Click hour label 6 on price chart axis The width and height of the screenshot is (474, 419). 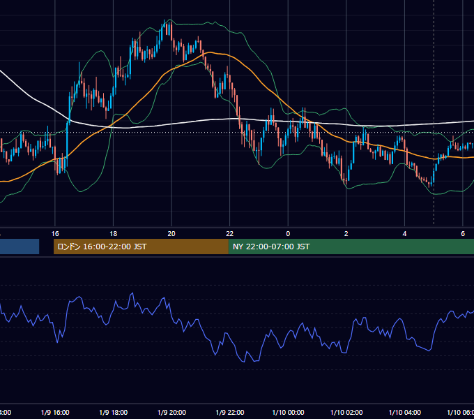coord(463,234)
